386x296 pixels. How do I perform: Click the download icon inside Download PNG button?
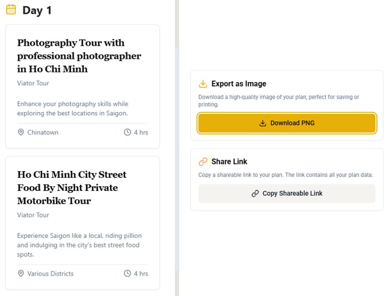click(x=263, y=123)
